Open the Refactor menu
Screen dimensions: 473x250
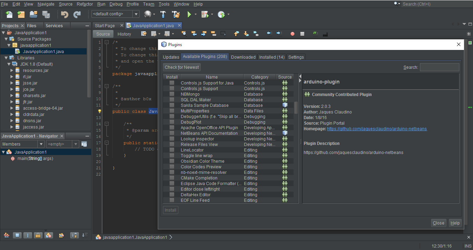click(85, 4)
